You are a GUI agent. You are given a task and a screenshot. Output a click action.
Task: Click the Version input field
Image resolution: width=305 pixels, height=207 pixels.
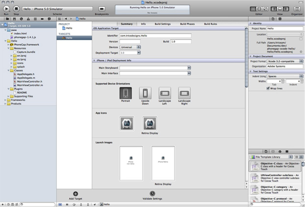(x=130, y=42)
